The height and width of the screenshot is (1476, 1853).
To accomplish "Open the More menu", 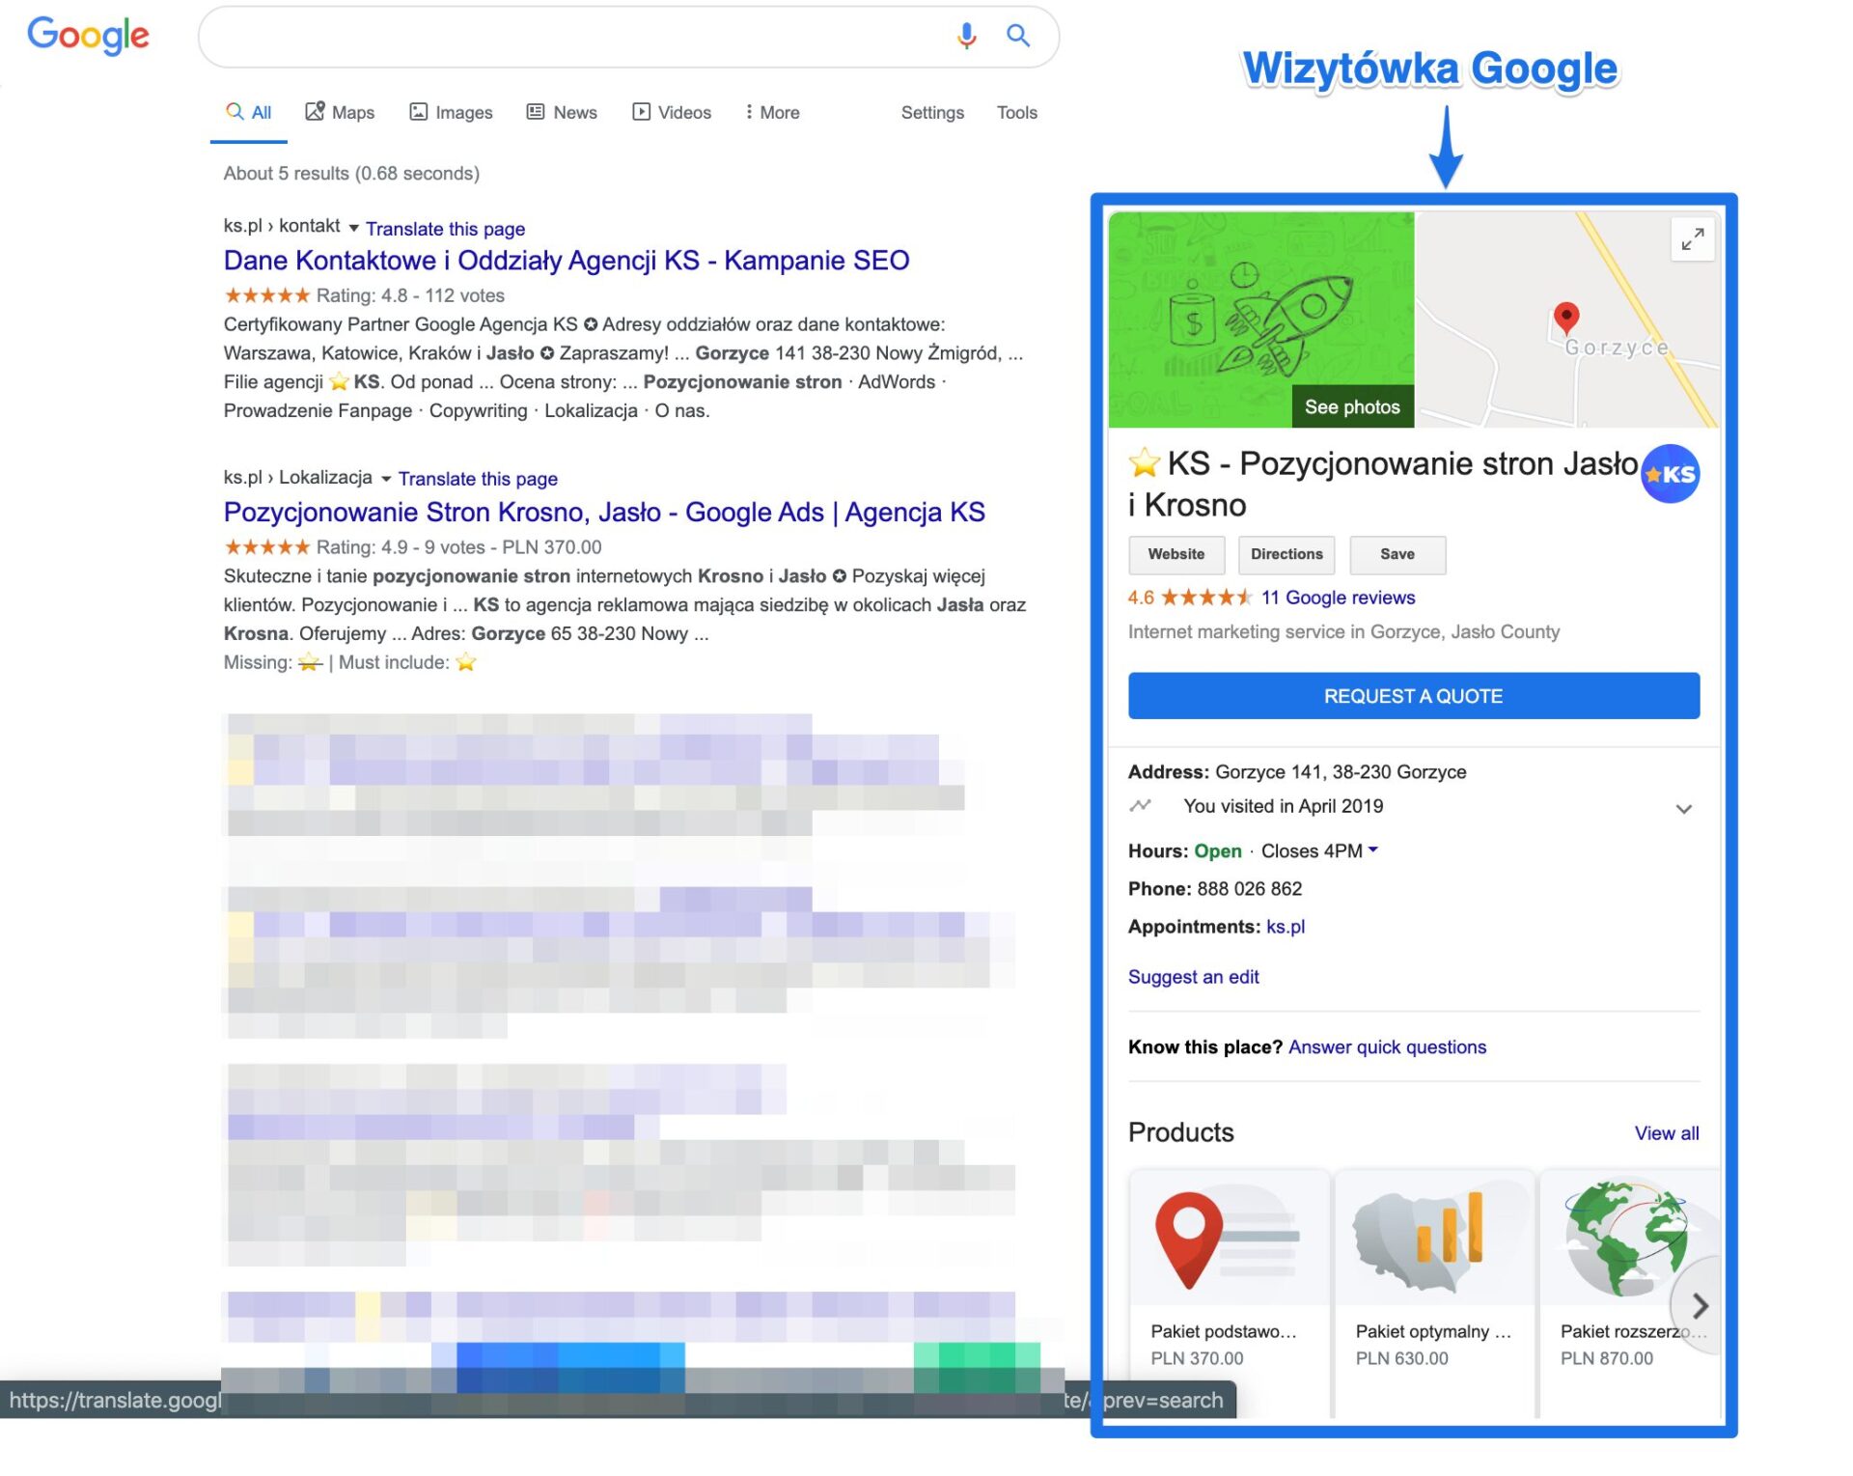I will [x=772, y=112].
